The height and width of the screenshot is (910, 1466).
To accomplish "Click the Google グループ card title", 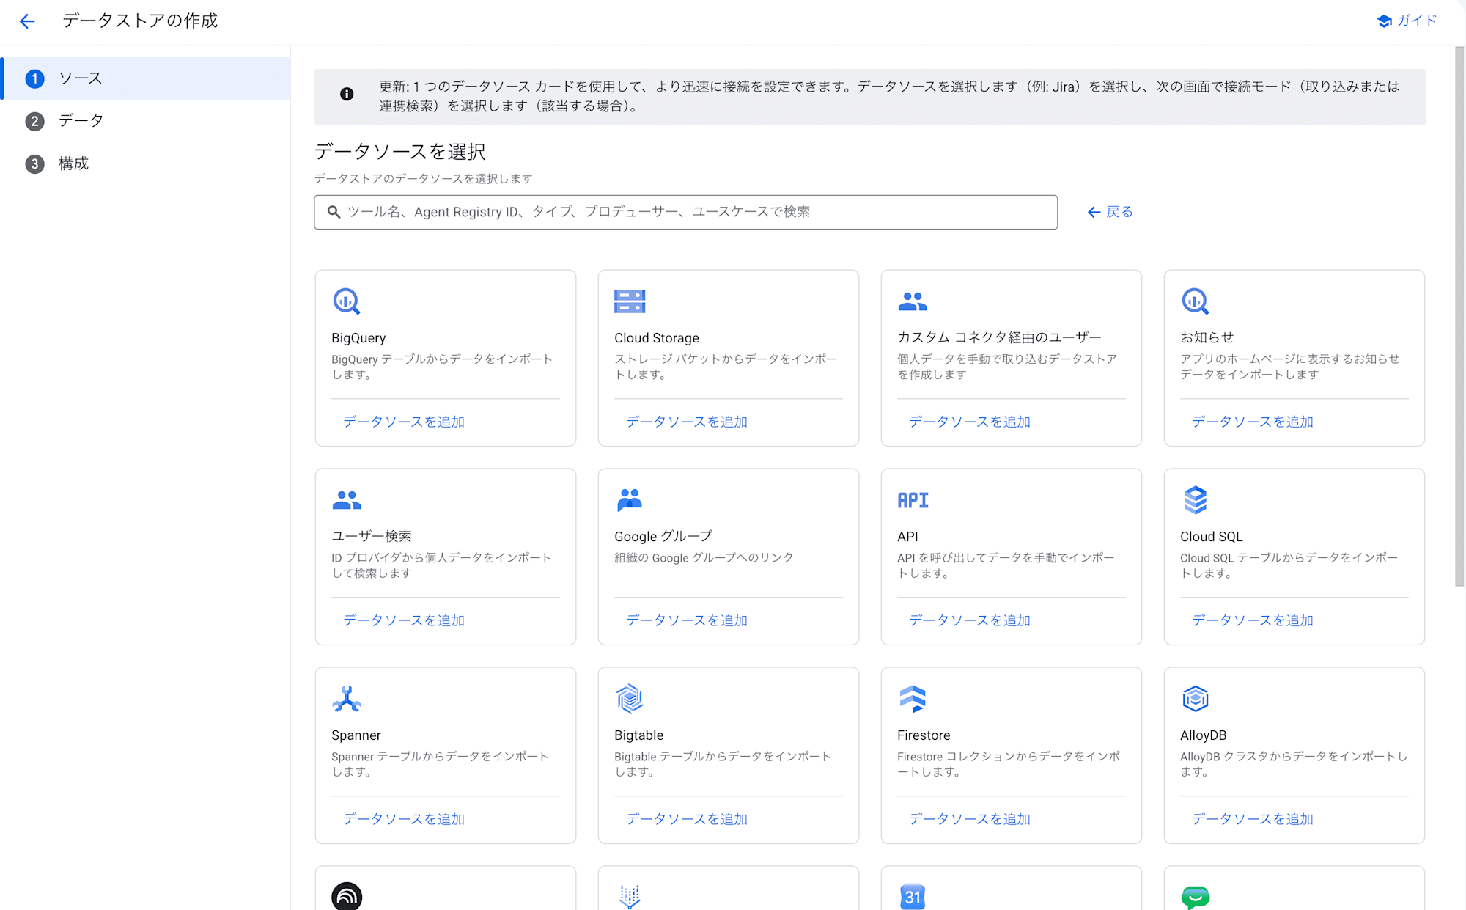I will click(663, 536).
